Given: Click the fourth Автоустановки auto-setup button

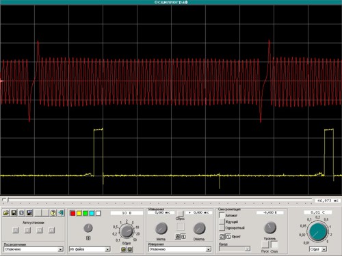Looking at the screenshot, I should 52,230.
